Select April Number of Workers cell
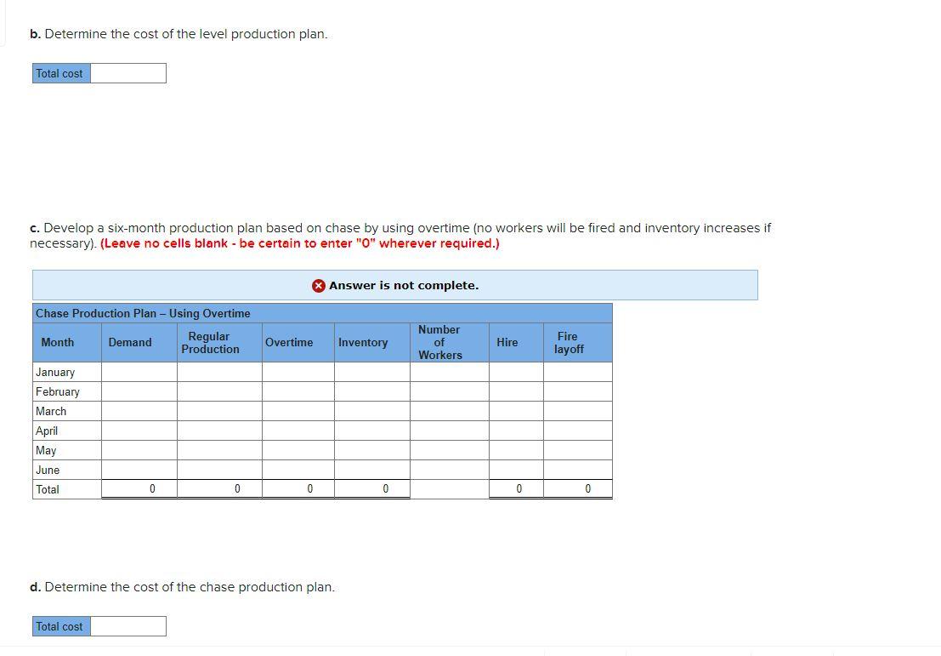Viewport: 941px width, 656px height. click(x=450, y=431)
